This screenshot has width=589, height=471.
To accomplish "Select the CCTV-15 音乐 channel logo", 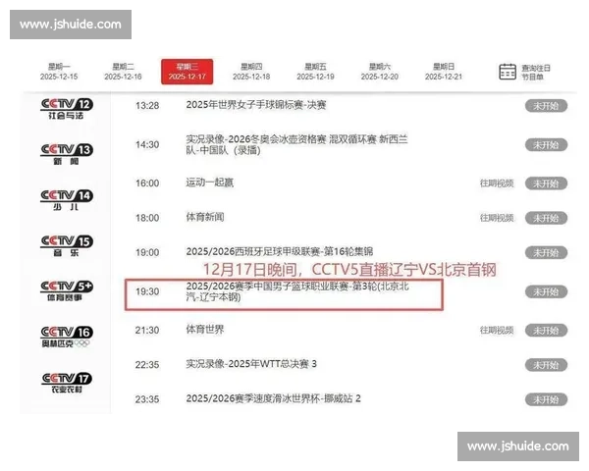I will click(x=67, y=245).
